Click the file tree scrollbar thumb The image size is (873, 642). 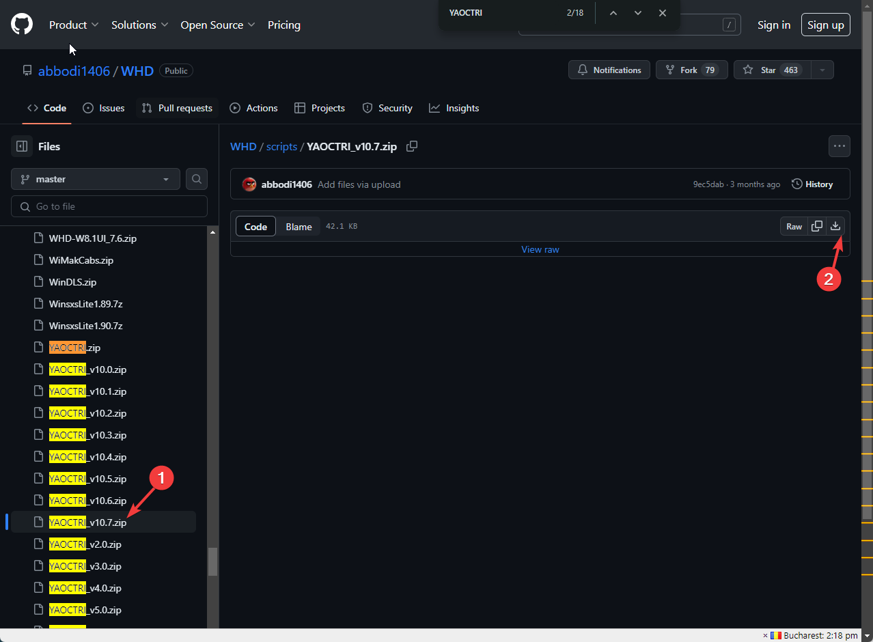(x=212, y=561)
